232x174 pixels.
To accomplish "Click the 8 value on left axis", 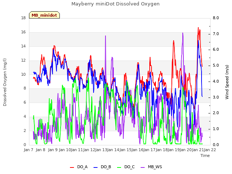I will coord(25,88).
